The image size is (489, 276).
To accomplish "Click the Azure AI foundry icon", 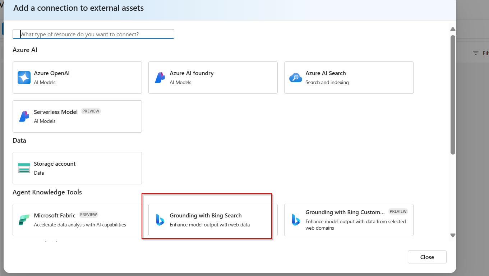I will point(160,78).
